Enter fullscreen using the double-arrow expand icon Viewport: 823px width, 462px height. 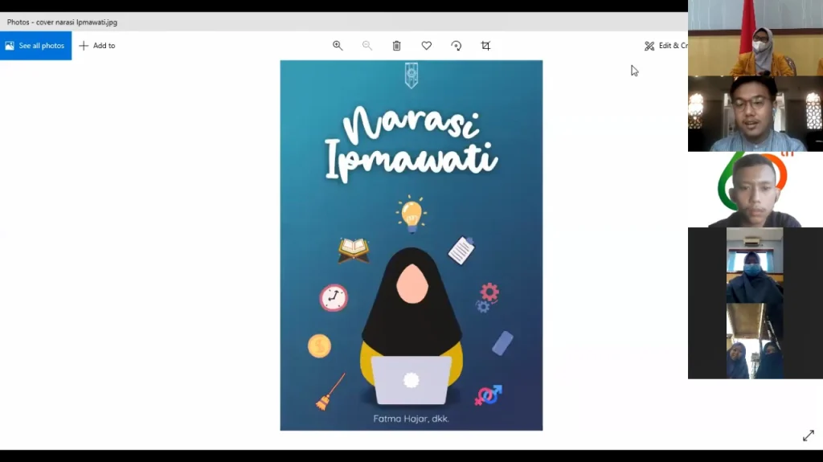(x=809, y=435)
